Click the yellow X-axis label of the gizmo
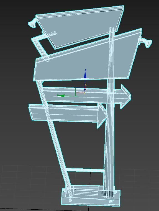Image resolution: width=159 pixels, height=211 pixels. [86, 85]
